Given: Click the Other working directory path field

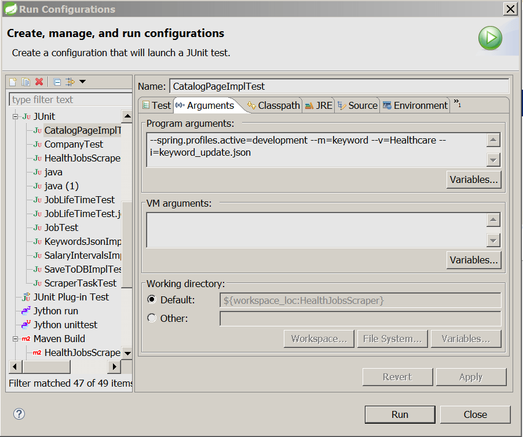Looking at the screenshot, I should coord(360,318).
